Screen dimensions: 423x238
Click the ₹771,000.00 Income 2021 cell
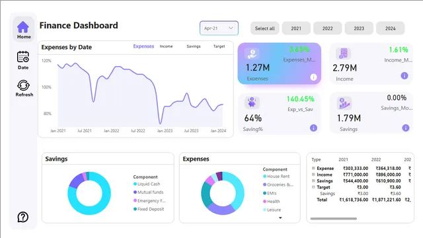(356, 175)
